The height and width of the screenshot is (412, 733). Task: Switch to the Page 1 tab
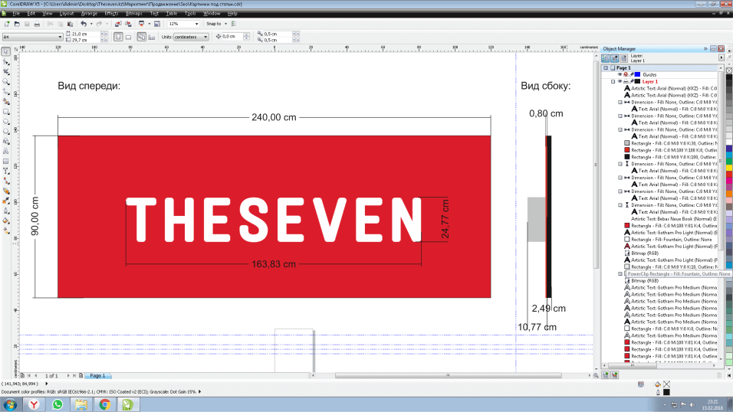(x=97, y=375)
